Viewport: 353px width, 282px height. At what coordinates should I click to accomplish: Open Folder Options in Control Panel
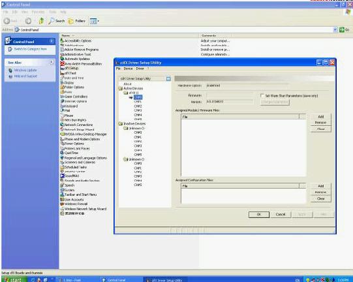(72, 87)
